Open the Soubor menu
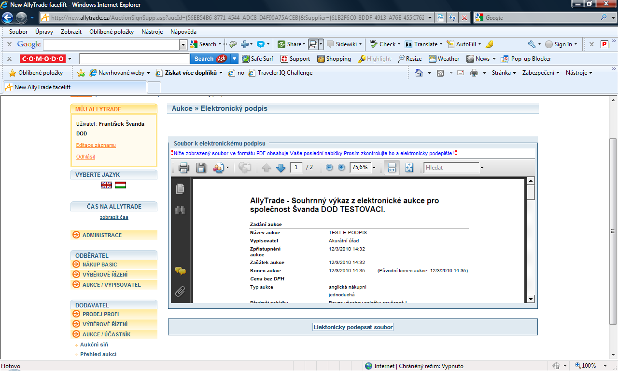Viewport: 618px width, 371px height. click(18, 32)
